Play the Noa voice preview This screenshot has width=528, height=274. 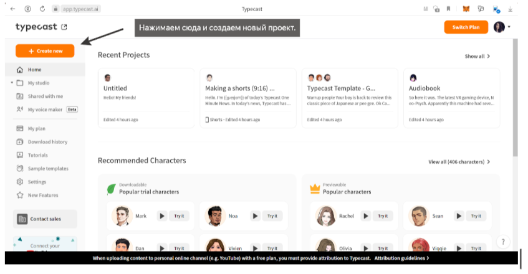tap(255, 216)
